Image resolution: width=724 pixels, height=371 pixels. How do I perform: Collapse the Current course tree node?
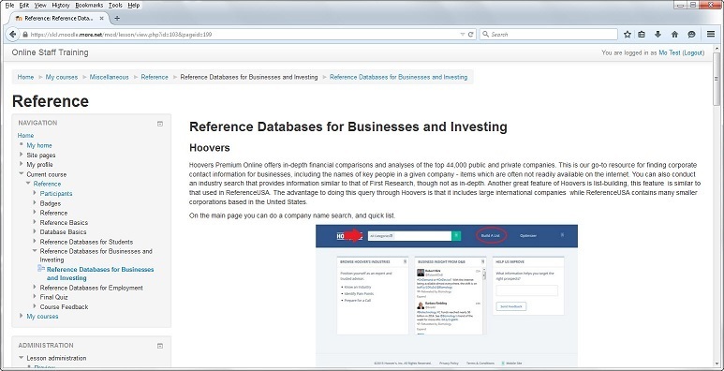[22, 173]
